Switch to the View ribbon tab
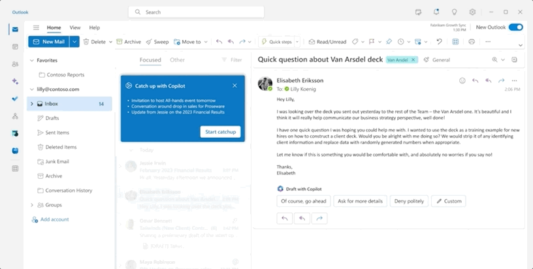The width and height of the screenshot is (533, 269). click(x=75, y=27)
